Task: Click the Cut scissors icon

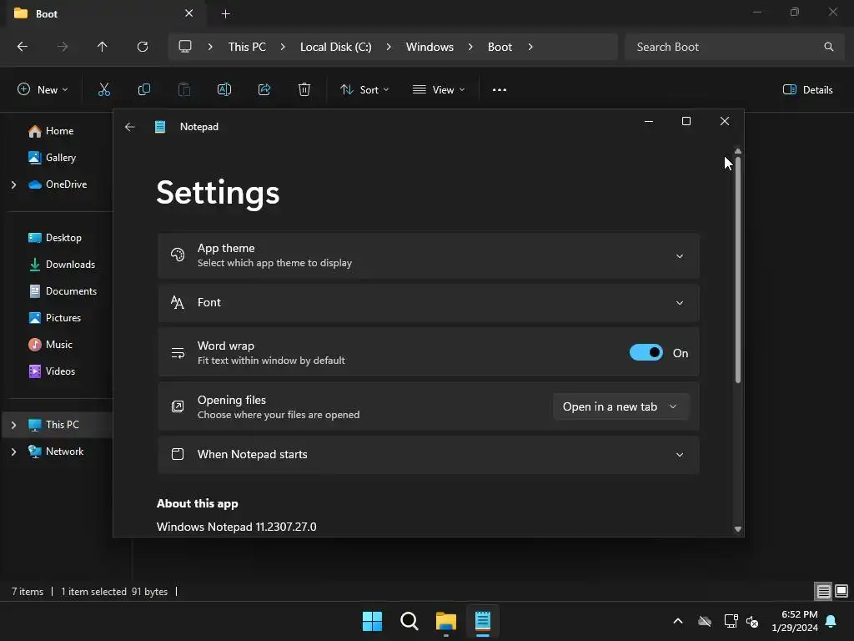Action: 104,90
